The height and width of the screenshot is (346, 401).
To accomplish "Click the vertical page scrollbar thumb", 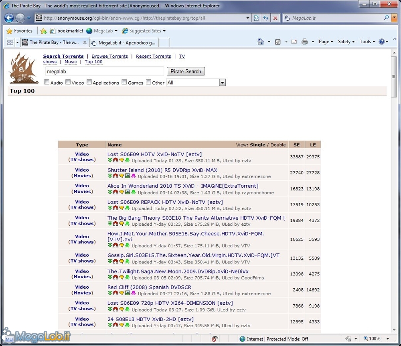I will tap(394, 77).
